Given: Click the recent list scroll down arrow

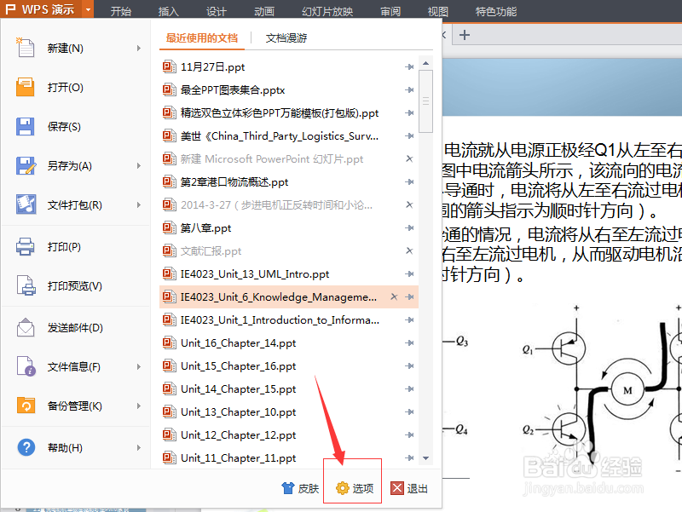Looking at the screenshot, I should (425, 458).
